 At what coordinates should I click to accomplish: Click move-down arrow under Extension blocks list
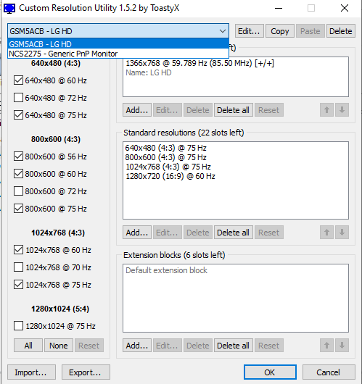[342, 346]
